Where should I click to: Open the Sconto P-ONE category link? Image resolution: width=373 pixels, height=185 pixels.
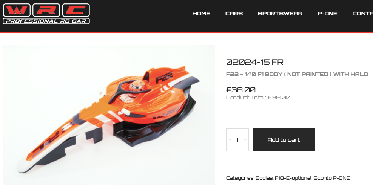point(331,178)
